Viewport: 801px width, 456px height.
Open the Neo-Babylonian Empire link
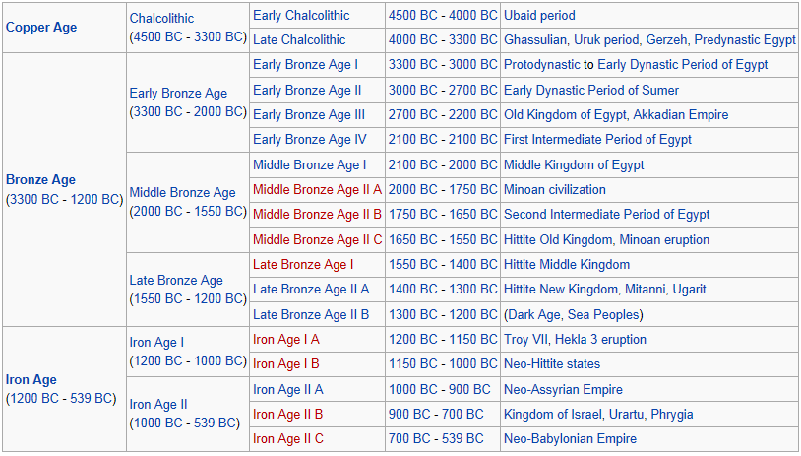570,438
